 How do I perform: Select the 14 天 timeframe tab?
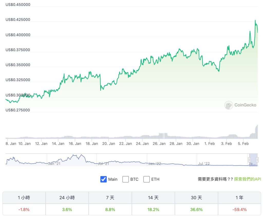[x=153, y=198]
